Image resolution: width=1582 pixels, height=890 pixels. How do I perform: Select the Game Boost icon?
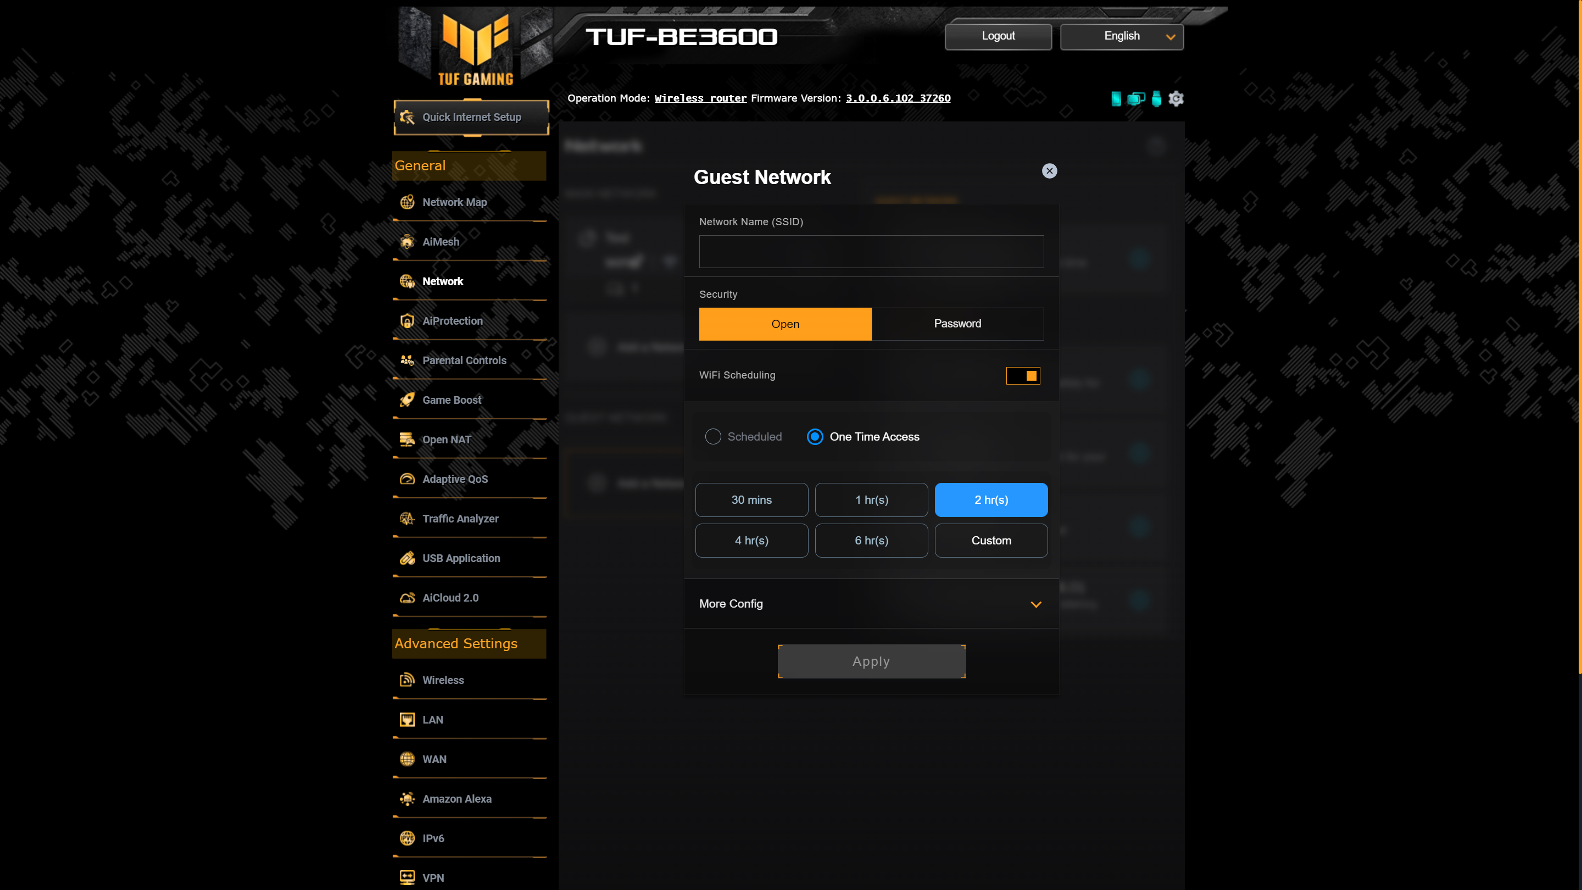pos(409,400)
